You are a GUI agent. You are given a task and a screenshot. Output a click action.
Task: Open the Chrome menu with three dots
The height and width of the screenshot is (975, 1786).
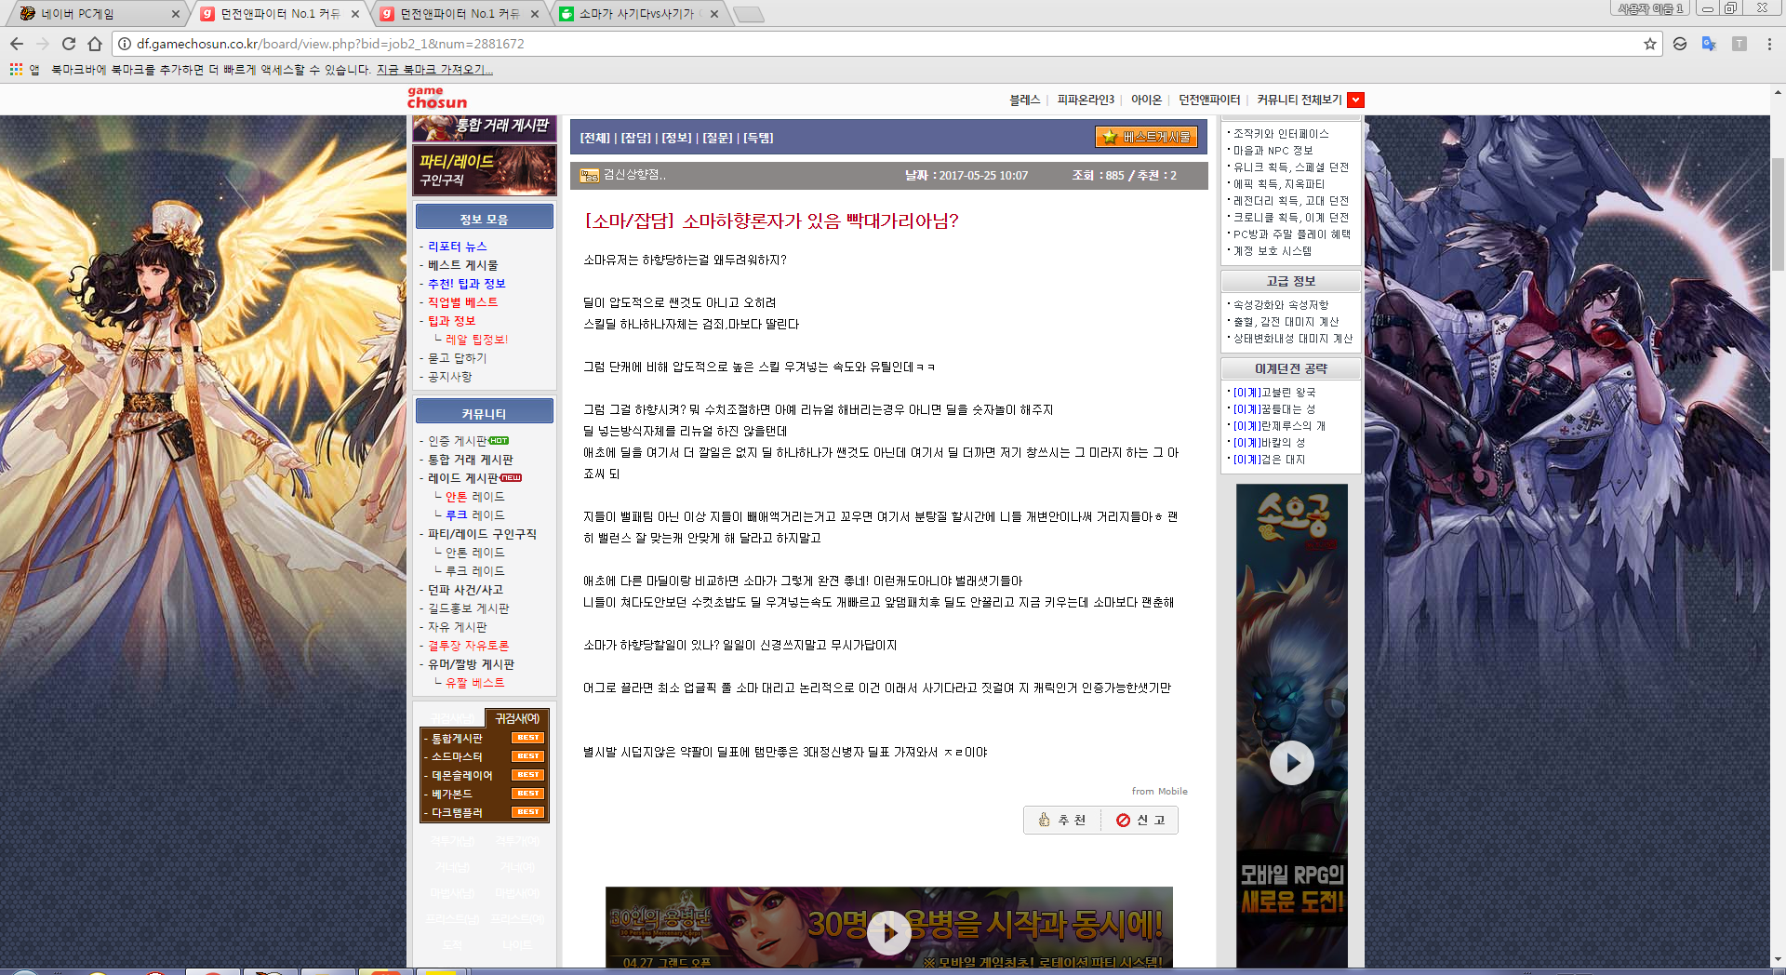[1769, 44]
